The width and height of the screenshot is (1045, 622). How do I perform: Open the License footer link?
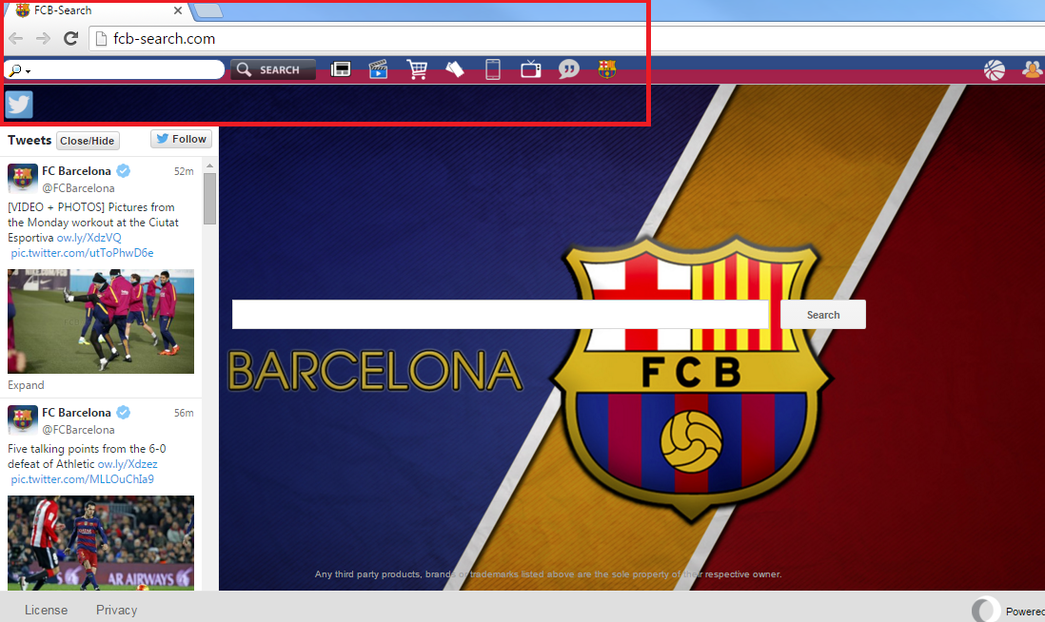click(x=46, y=610)
